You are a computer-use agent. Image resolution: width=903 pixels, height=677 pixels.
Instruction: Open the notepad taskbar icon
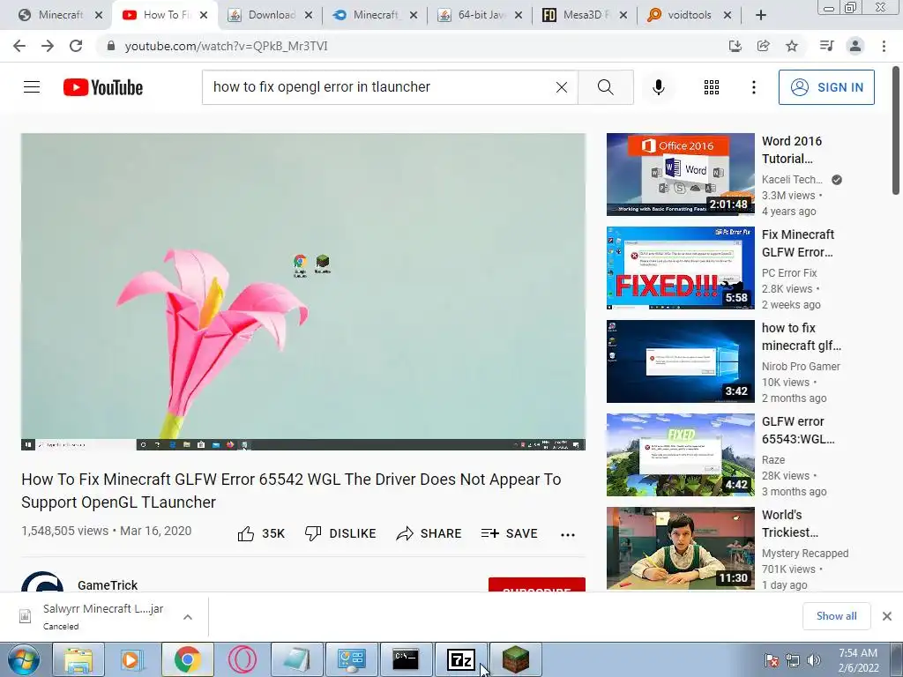[x=297, y=659]
